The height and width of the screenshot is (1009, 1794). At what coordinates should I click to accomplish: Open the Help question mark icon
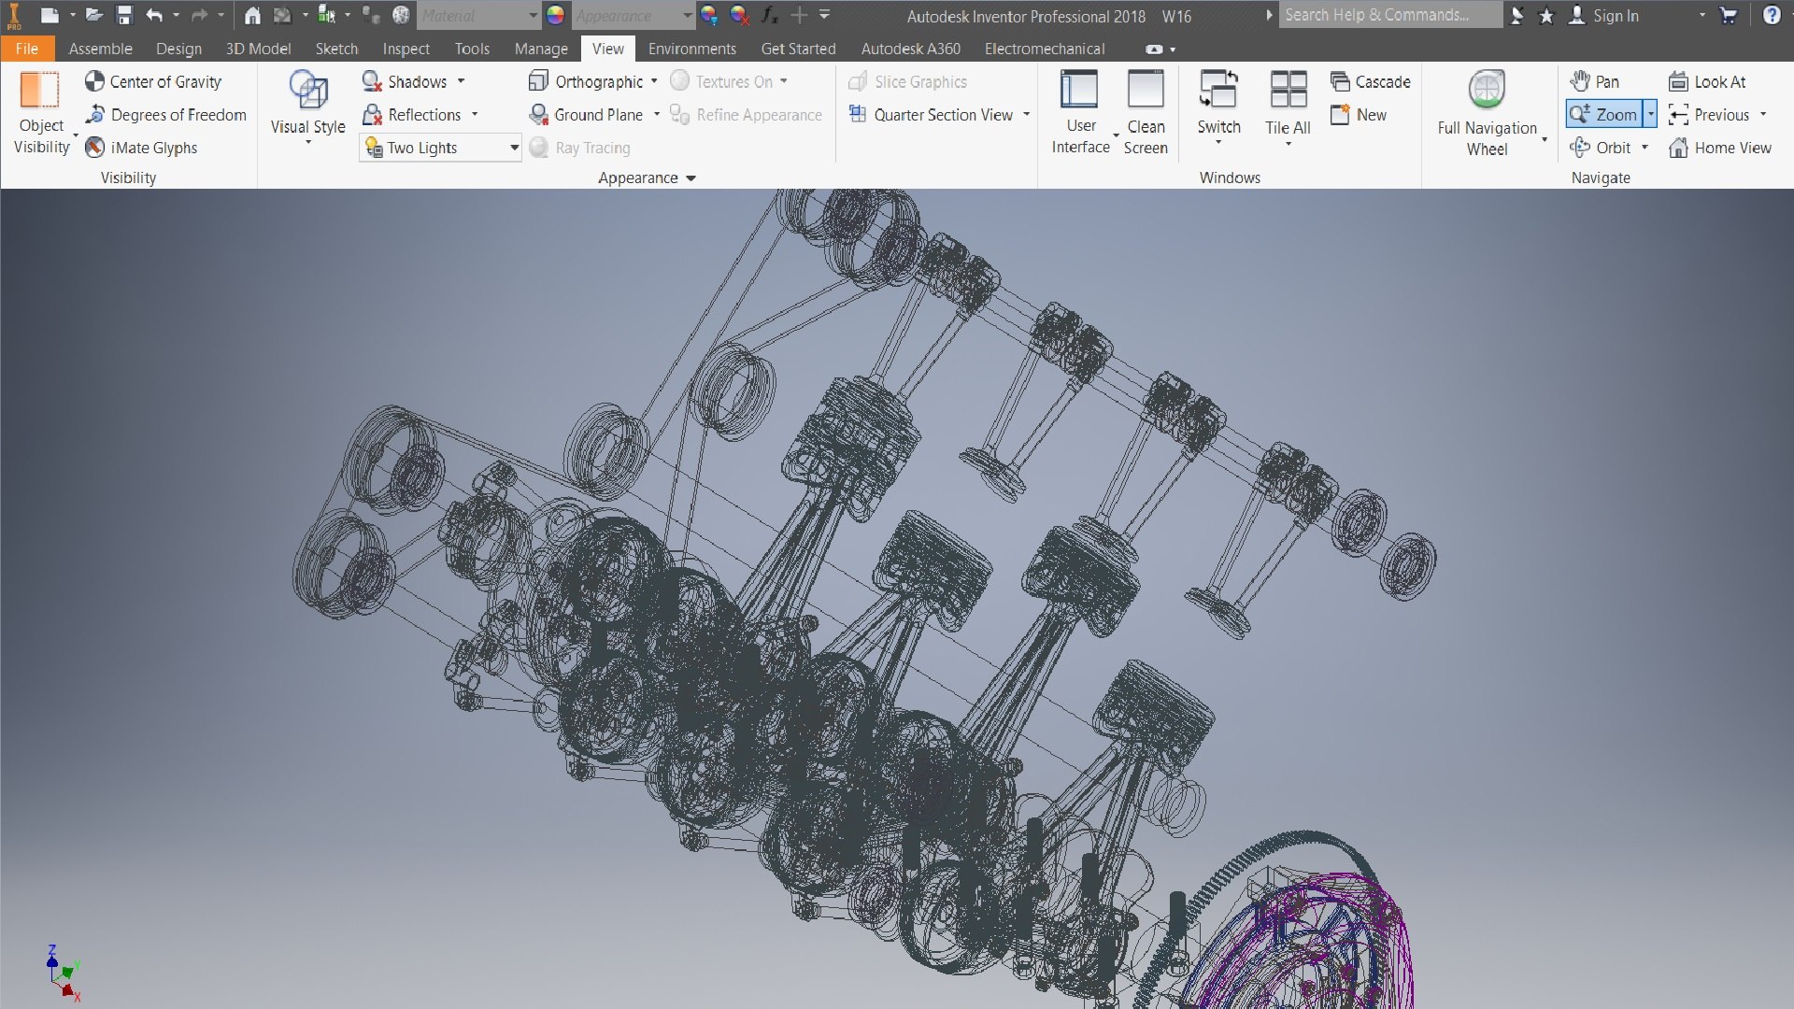point(1771,15)
